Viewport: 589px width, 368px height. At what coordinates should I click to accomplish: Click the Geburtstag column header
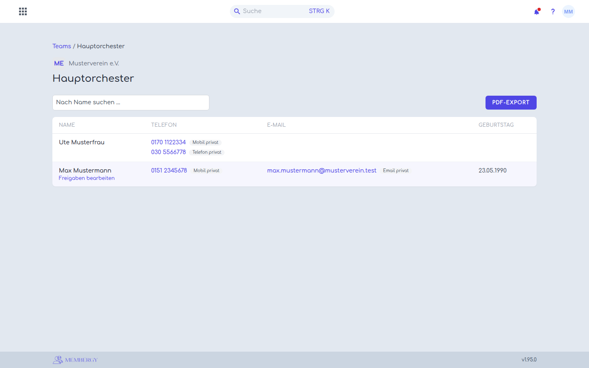(496, 125)
